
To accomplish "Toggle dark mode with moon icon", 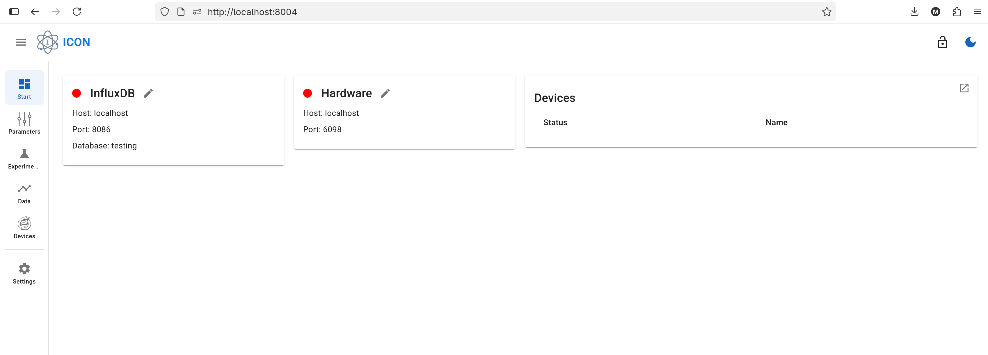I will [970, 42].
